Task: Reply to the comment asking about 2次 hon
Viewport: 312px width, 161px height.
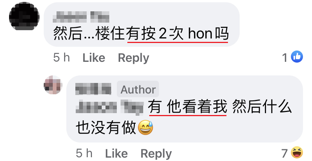Action: (133, 58)
